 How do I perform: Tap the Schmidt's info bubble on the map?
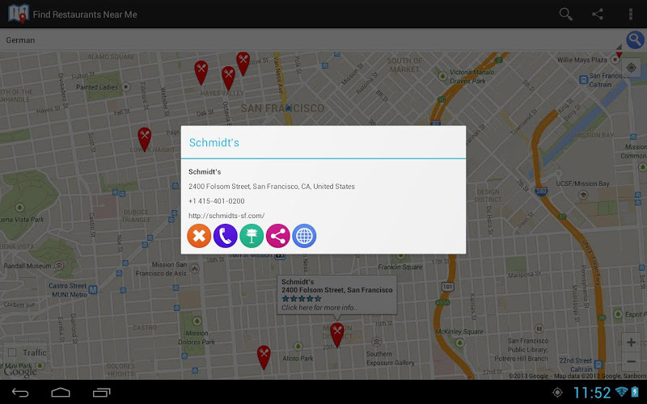tap(336, 295)
